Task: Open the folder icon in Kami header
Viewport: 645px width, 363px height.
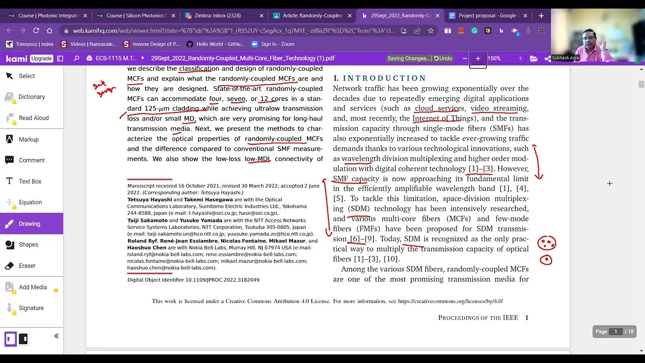Action: coord(534,58)
